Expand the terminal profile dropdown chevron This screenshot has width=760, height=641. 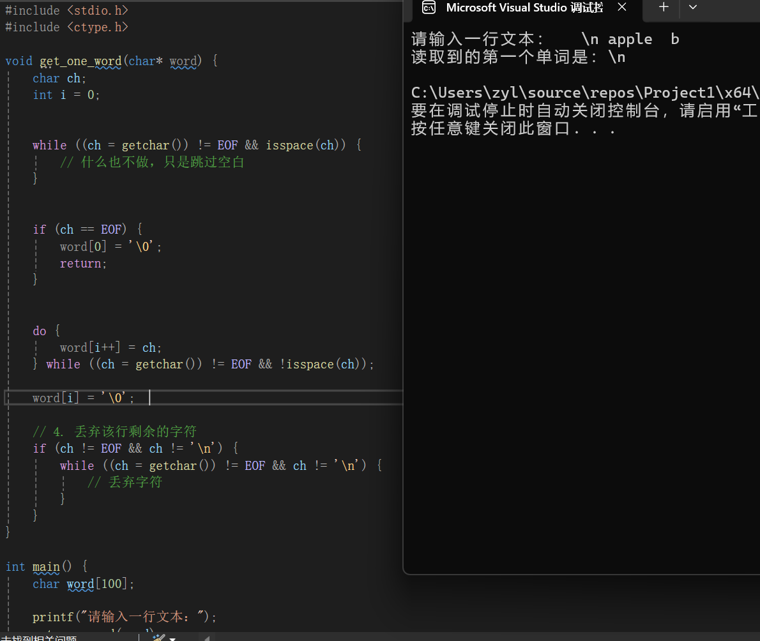693,7
